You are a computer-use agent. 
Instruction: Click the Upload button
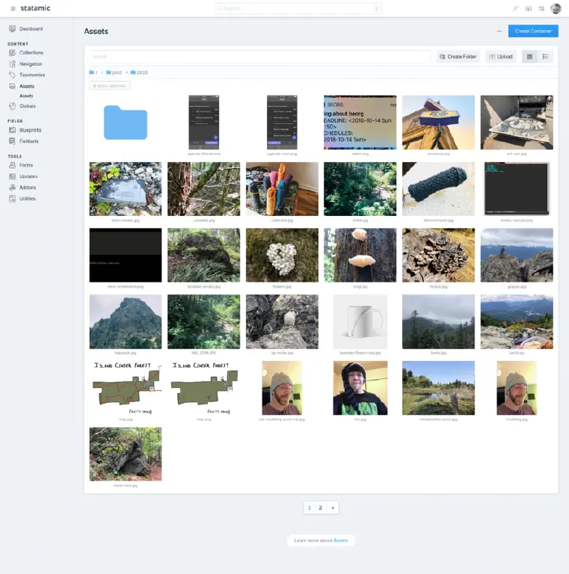pyautogui.click(x=501, y=56)
